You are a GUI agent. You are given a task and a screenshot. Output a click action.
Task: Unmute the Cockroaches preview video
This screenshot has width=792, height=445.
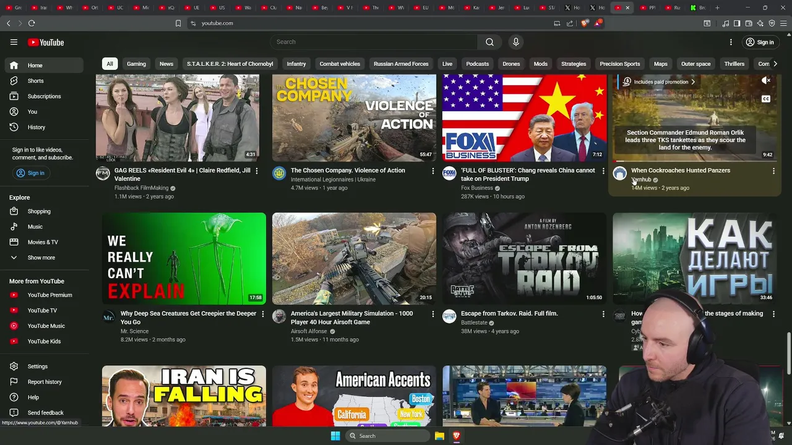[x=766, y=80]
